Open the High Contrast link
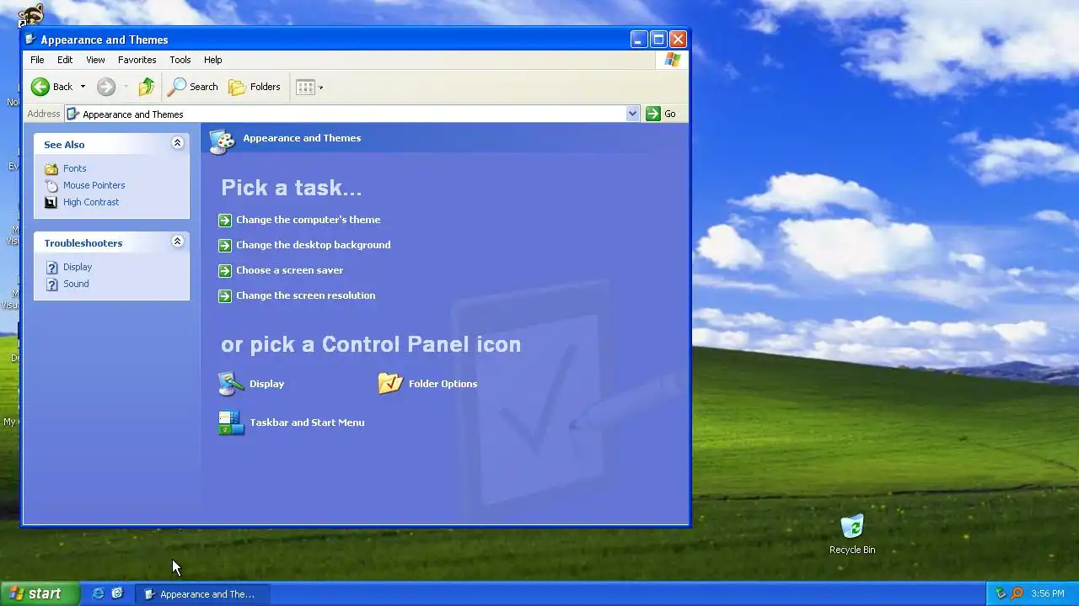The height and width of the screenshot is (606, 1079). pos(91,202)
